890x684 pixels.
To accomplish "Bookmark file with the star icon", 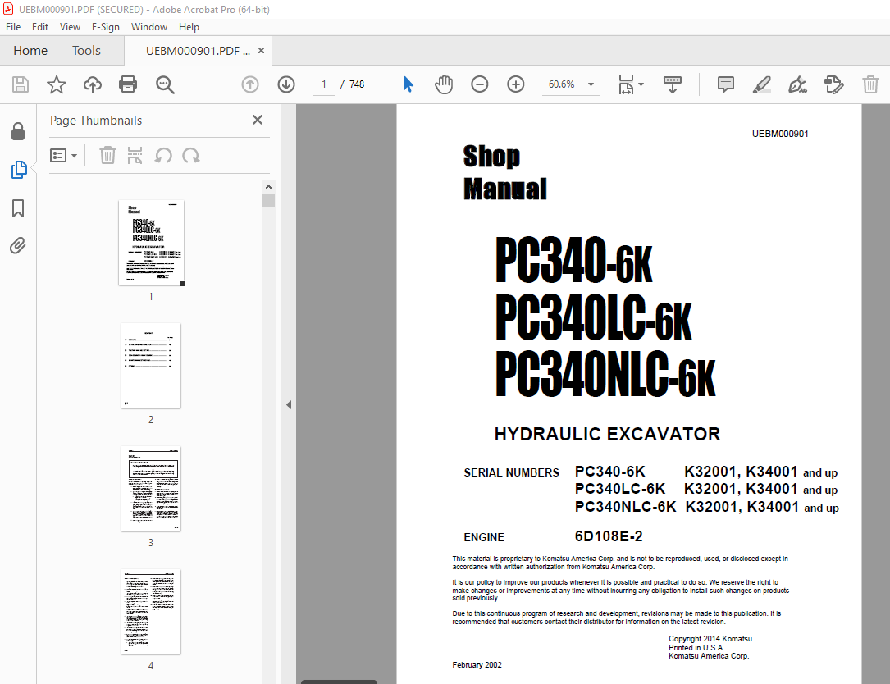I will 57,84.
